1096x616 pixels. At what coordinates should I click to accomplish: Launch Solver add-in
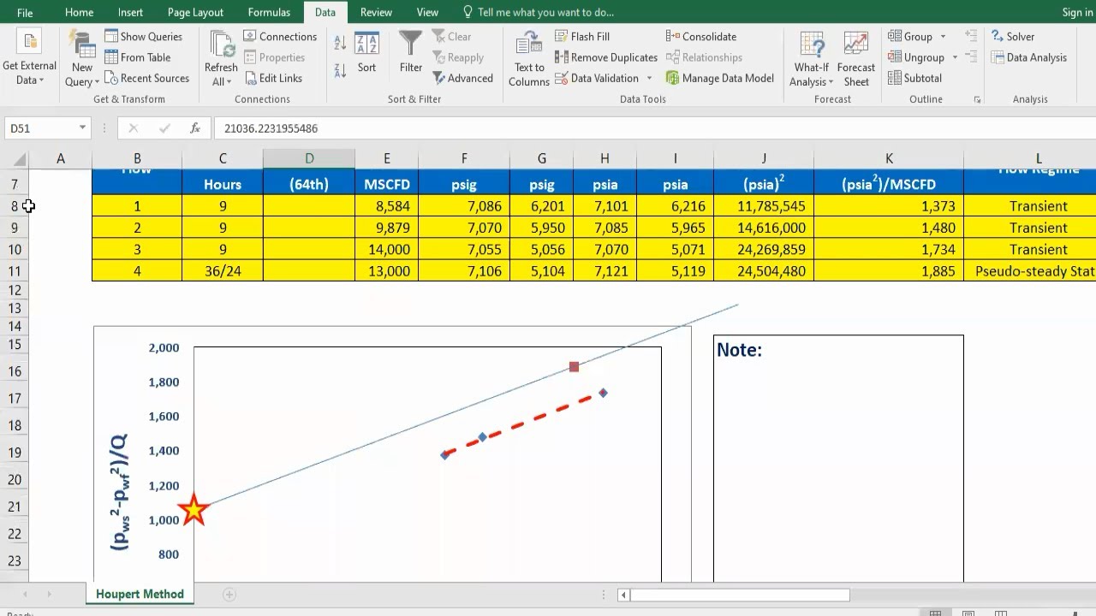click(x=1014, y=37)
